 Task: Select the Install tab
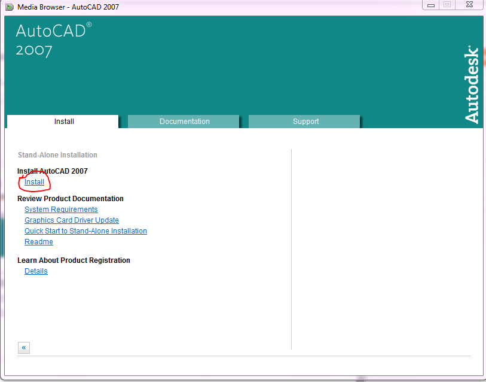click(63, 121)
